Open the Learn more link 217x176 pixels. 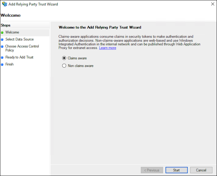tap(108, 48)
